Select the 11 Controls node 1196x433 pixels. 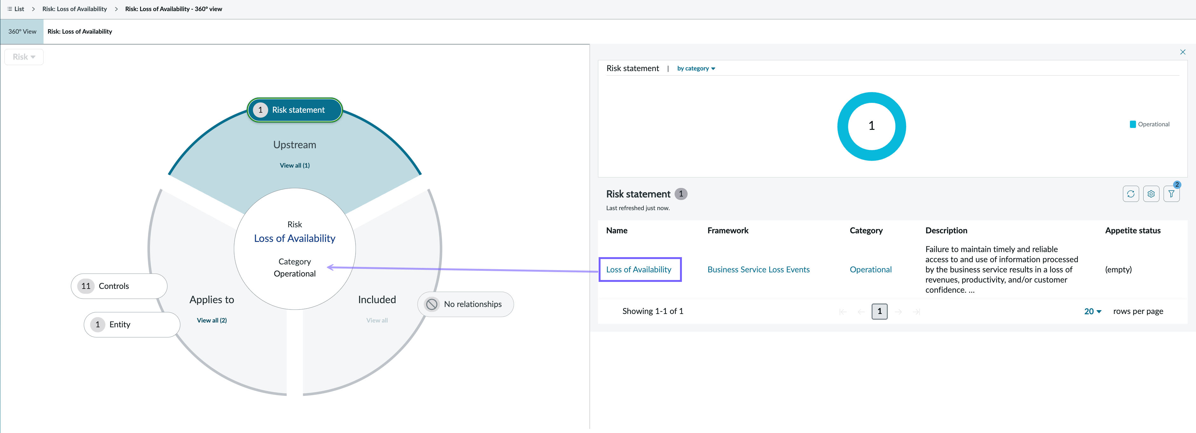click(x=119, y=286)
